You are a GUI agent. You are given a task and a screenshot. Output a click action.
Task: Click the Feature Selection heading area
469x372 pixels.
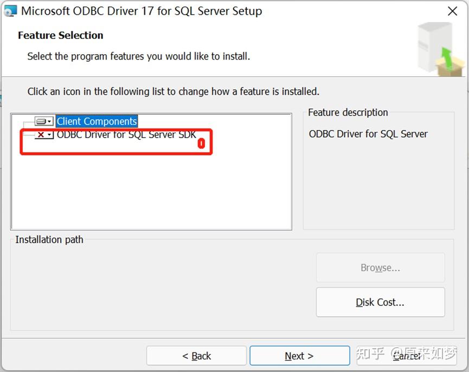click(x=60, y=35)
